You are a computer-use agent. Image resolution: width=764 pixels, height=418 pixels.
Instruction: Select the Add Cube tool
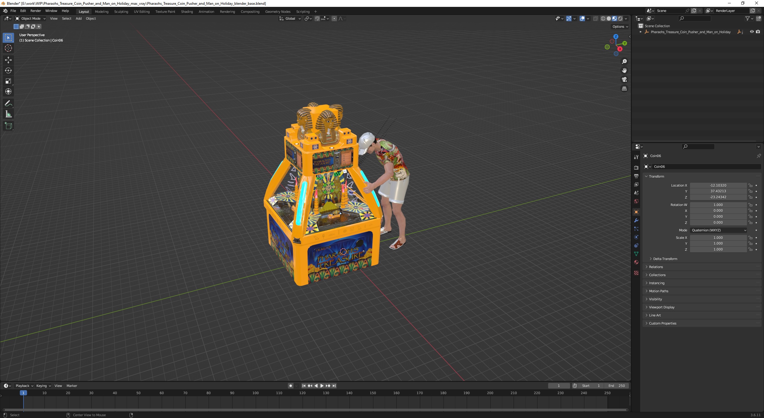coord(8,126)
